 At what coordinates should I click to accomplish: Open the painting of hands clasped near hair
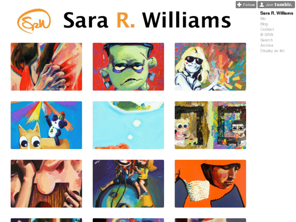[46, 67]
